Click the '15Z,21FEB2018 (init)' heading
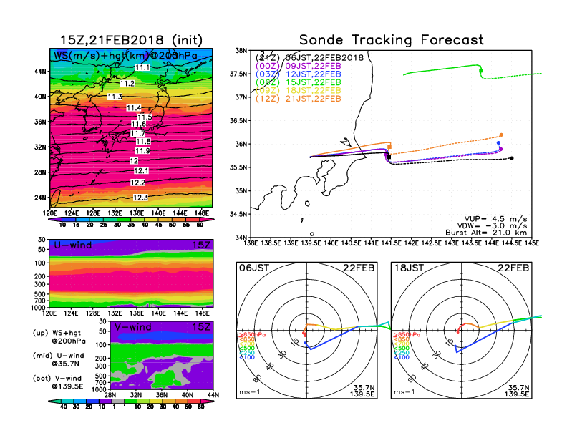The image size is (567, 438). 131,40
